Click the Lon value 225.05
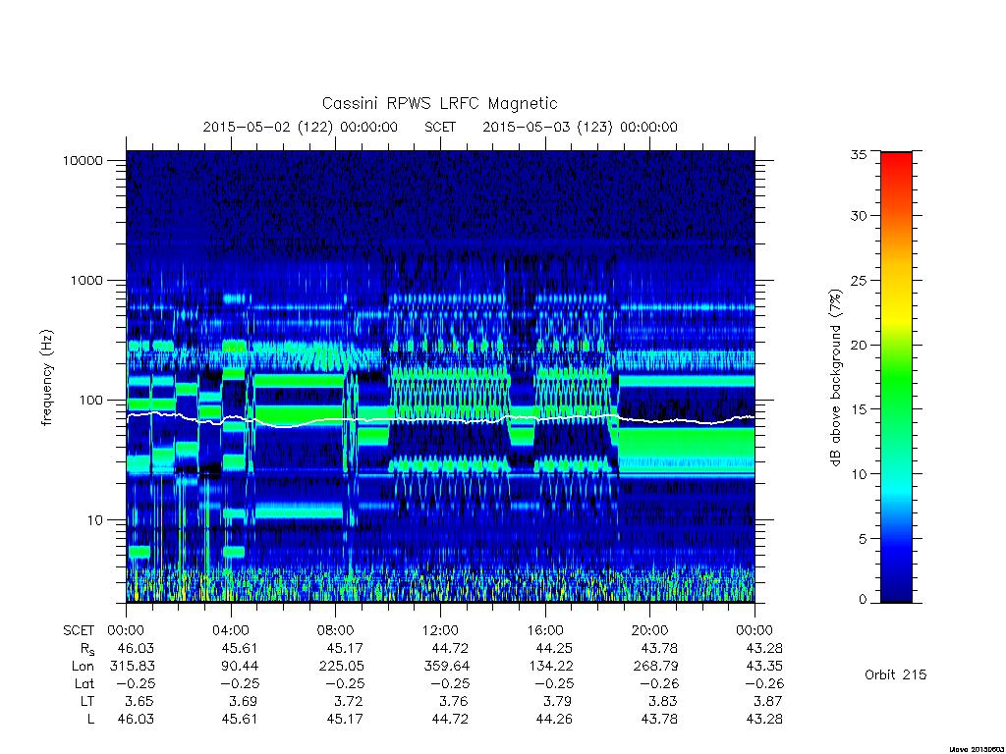This screenshot has width=1006, height=754. [x=341, y=667]
